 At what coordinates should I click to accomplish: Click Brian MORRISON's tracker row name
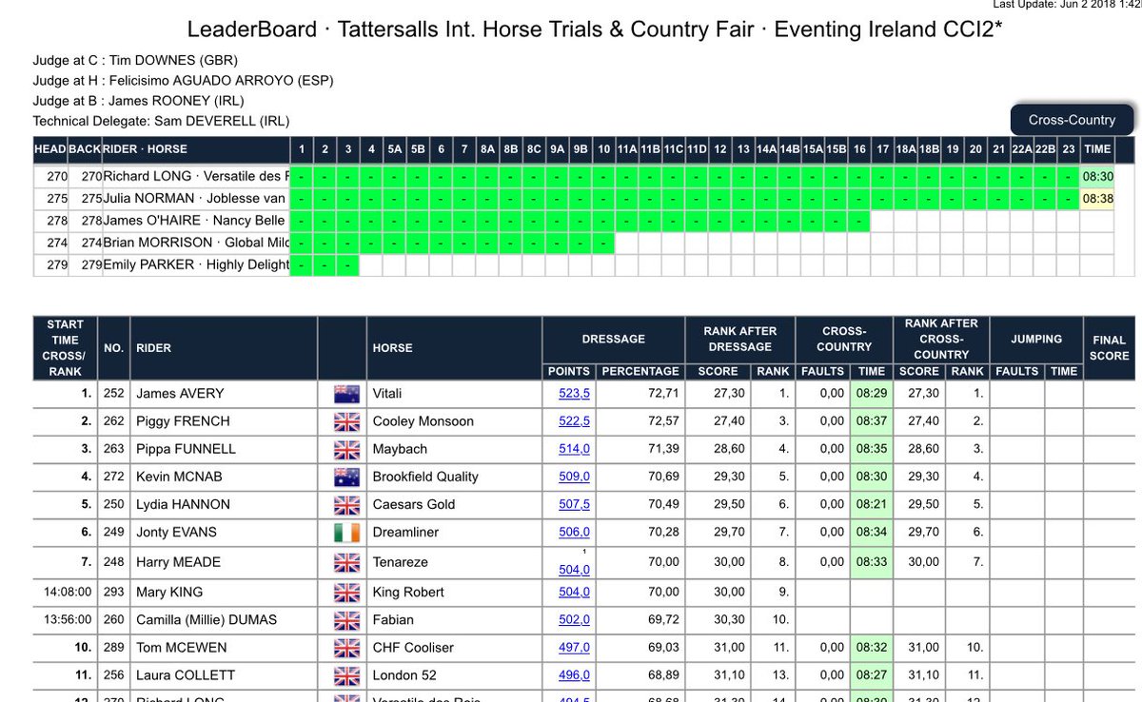pos(196,243)
